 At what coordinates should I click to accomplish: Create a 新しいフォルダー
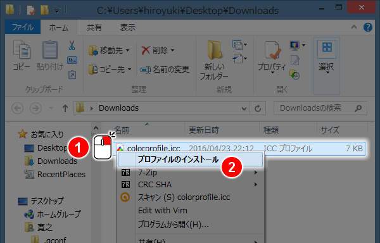pyautogui.click(x=214, y=59)
